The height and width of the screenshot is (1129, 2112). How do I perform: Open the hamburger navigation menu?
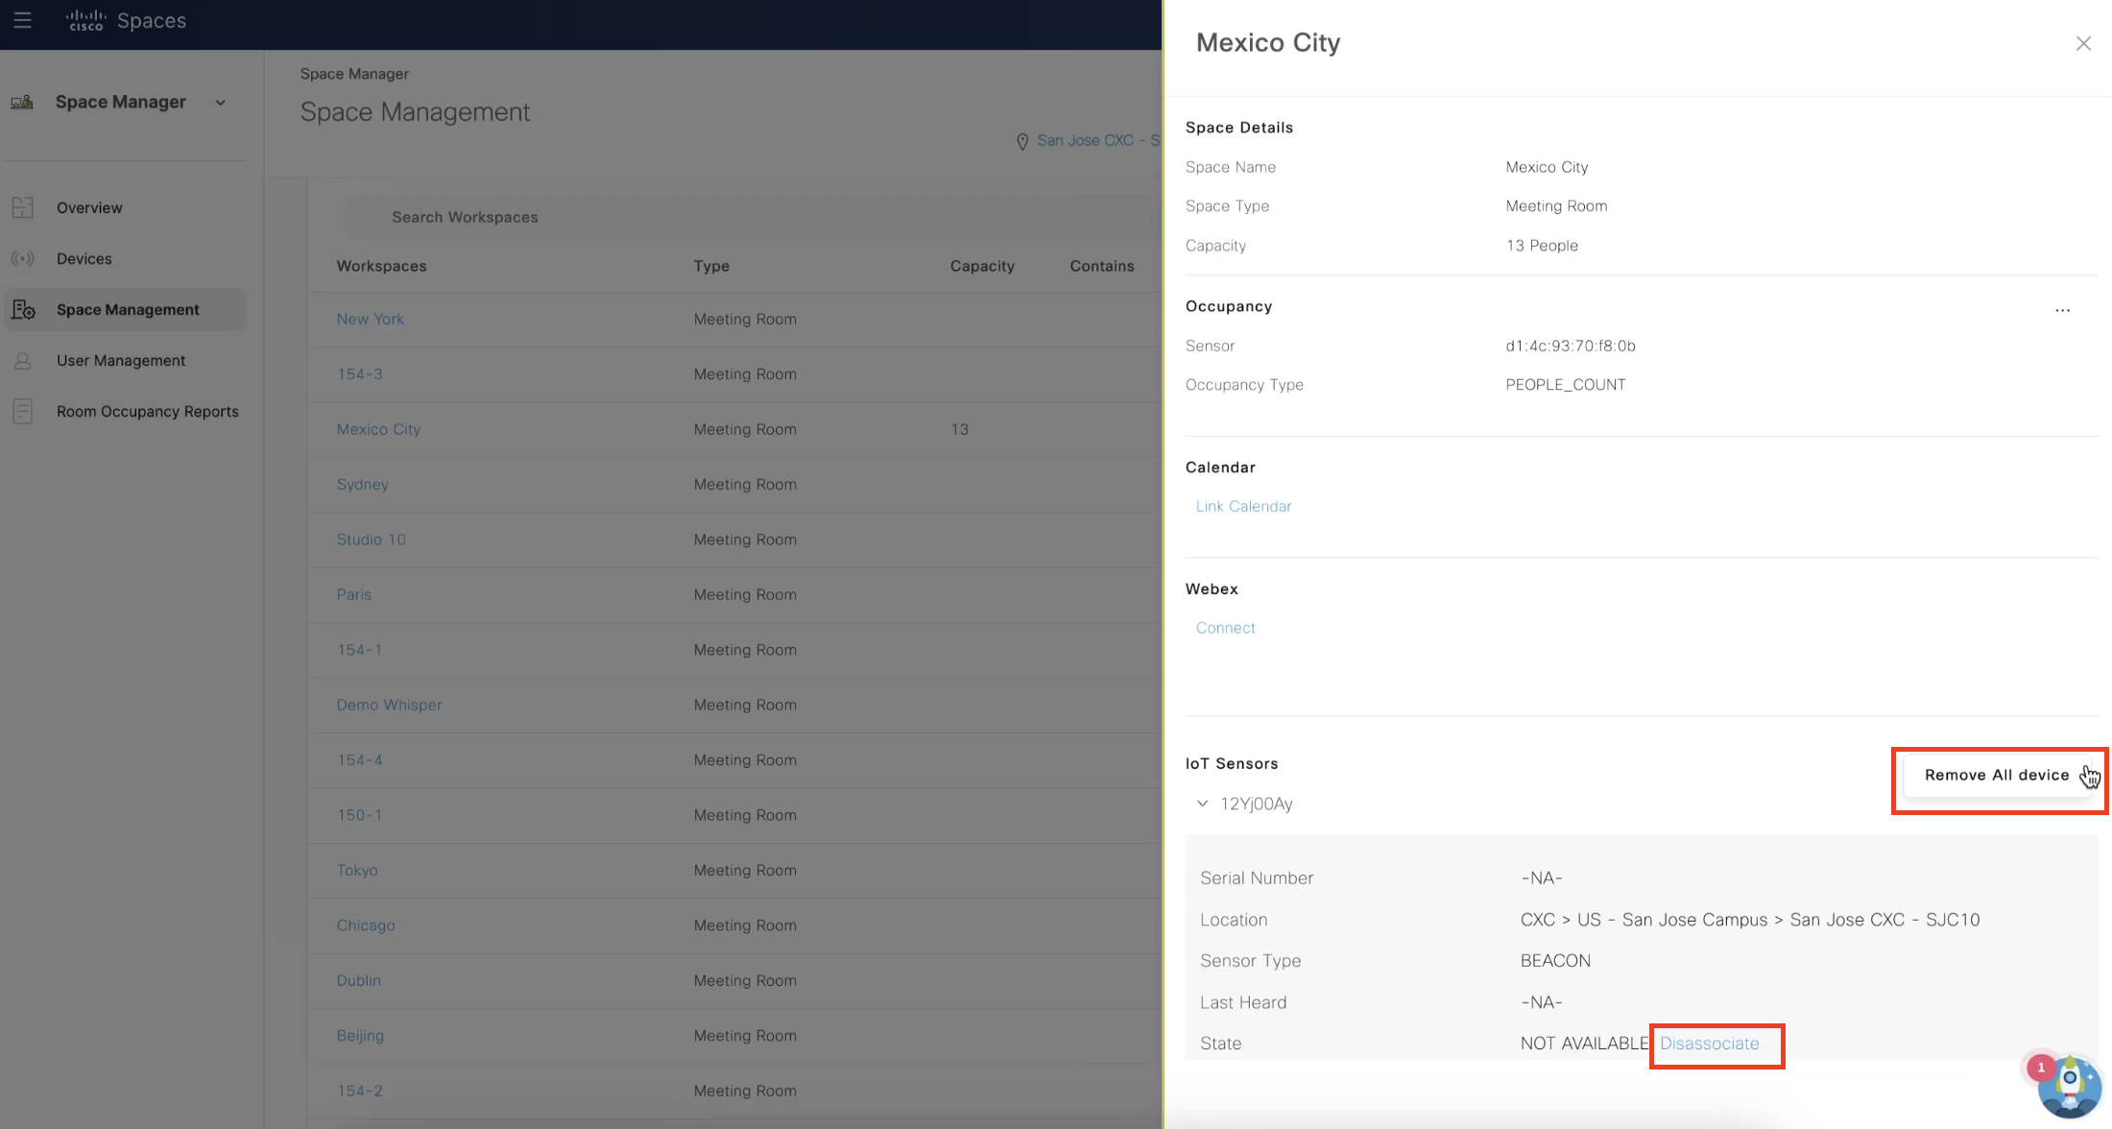22,20
